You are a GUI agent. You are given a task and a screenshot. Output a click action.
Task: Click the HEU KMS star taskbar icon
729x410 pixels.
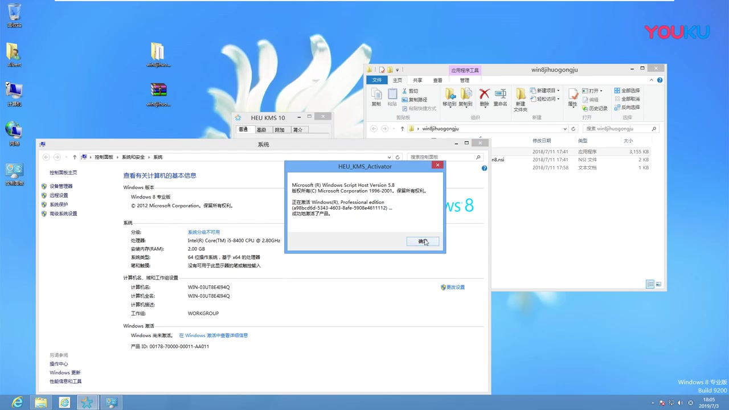pyautogui.click(x=87, y=403)
